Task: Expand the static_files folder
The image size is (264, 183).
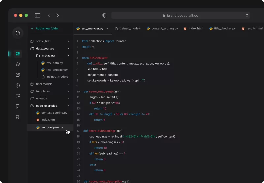Action: coord(69,41)
